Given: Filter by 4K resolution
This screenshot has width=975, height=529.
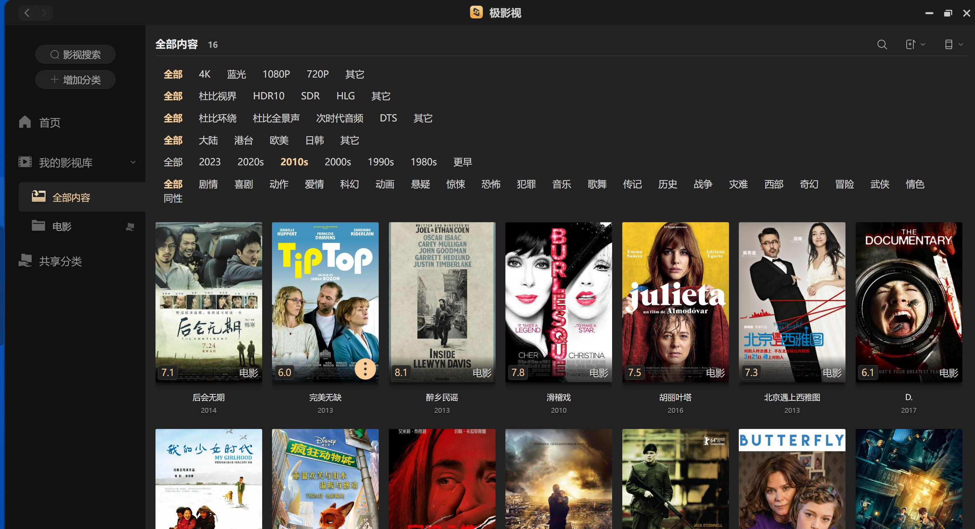Looking at the screenshot, I should coord(204,74).
